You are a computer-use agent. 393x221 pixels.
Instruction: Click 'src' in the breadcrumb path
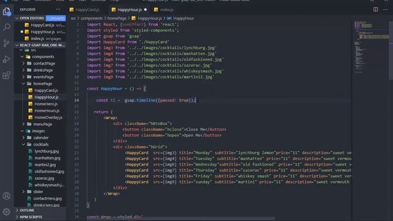pos(73,18)
